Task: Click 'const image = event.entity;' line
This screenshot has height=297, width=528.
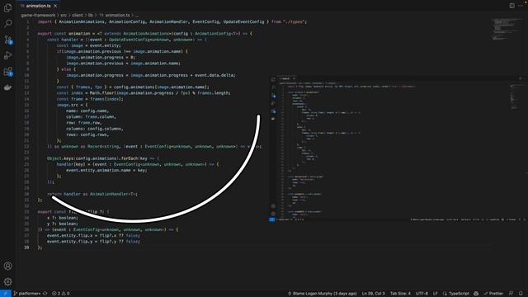Action: tap(88, 45)
